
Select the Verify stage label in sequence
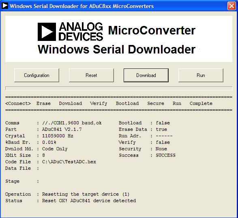click(x=99, y=103)
